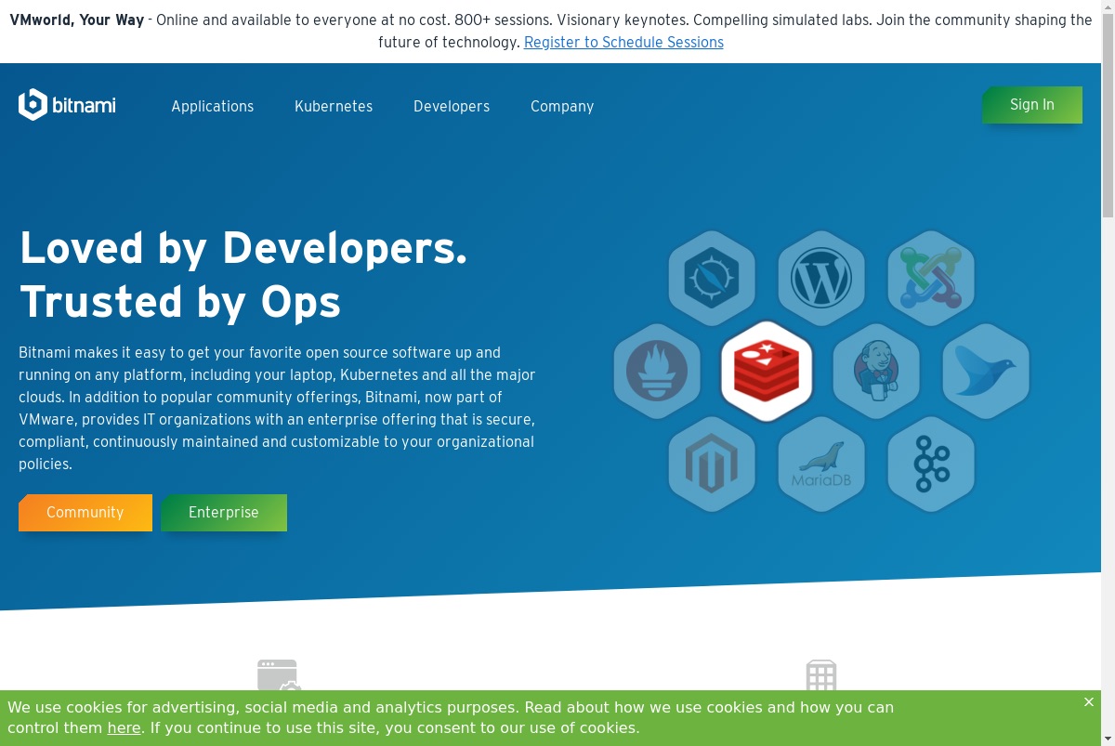Follow the Register to Schedule Sessions link
The width and height of the screenshot is (1115, 746).
tap(623, 42)
